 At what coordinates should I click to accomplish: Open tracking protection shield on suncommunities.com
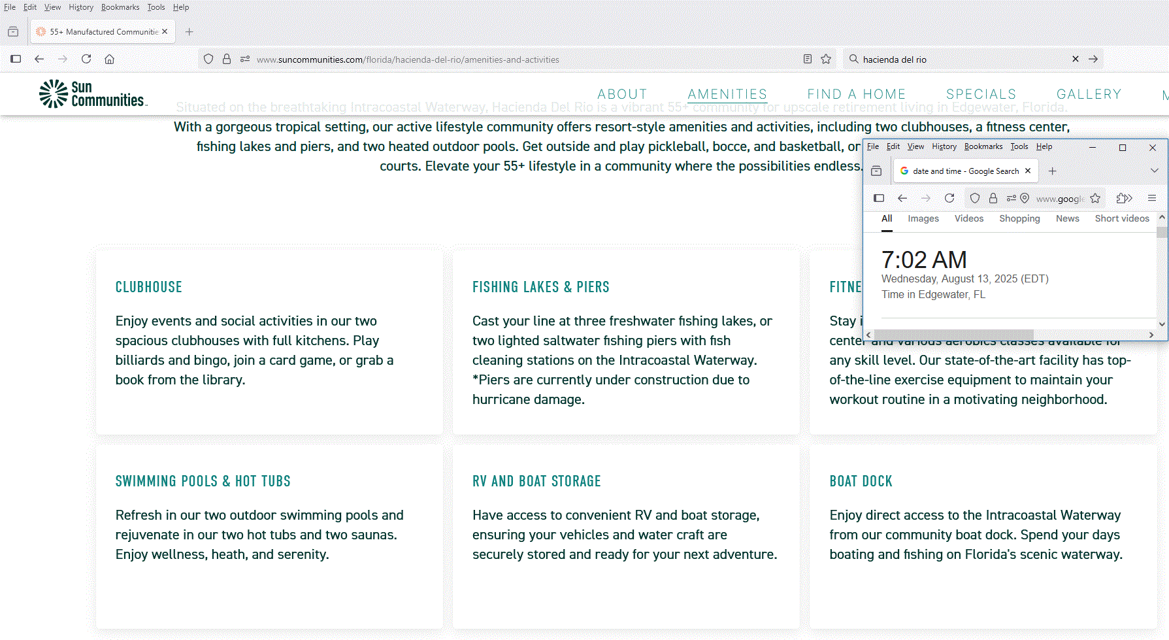point(208,59)
